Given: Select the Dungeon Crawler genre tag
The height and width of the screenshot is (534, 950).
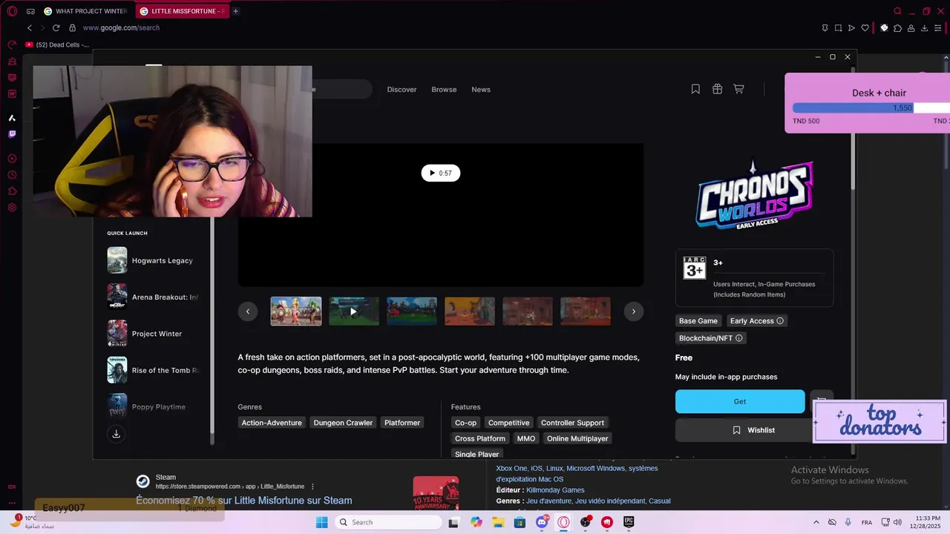Looking at the screenshot, I should point(343,423).
